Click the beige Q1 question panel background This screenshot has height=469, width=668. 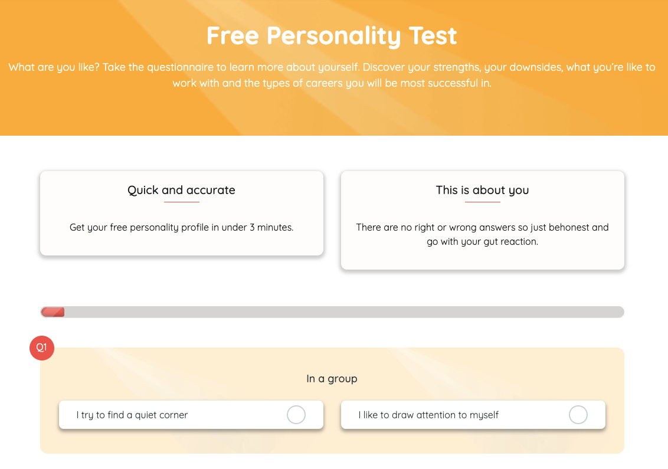(332, 445)
